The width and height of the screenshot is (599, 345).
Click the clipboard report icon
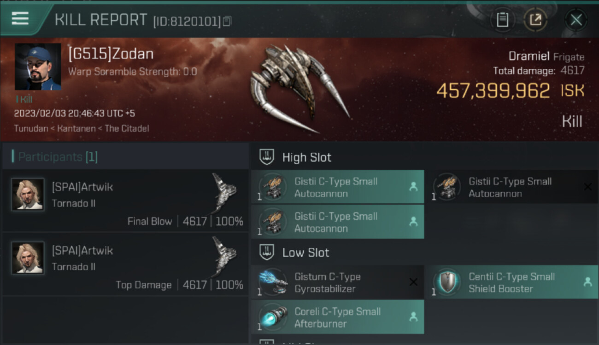[502, 20]
